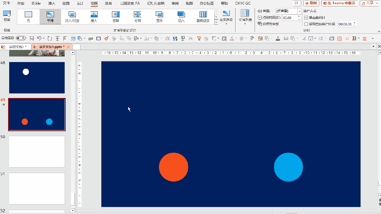Select the None (无) transition
The height and width of the screenshot is (214, 381).
click(x=29, y=17)
